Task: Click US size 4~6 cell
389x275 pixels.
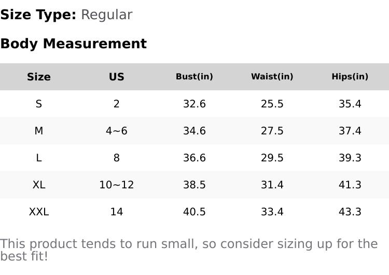Action: click(117, 131)
